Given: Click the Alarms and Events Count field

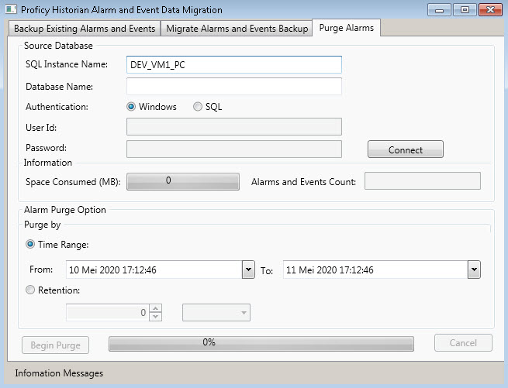Looking at the screenshot, I should tap(423, 181).
